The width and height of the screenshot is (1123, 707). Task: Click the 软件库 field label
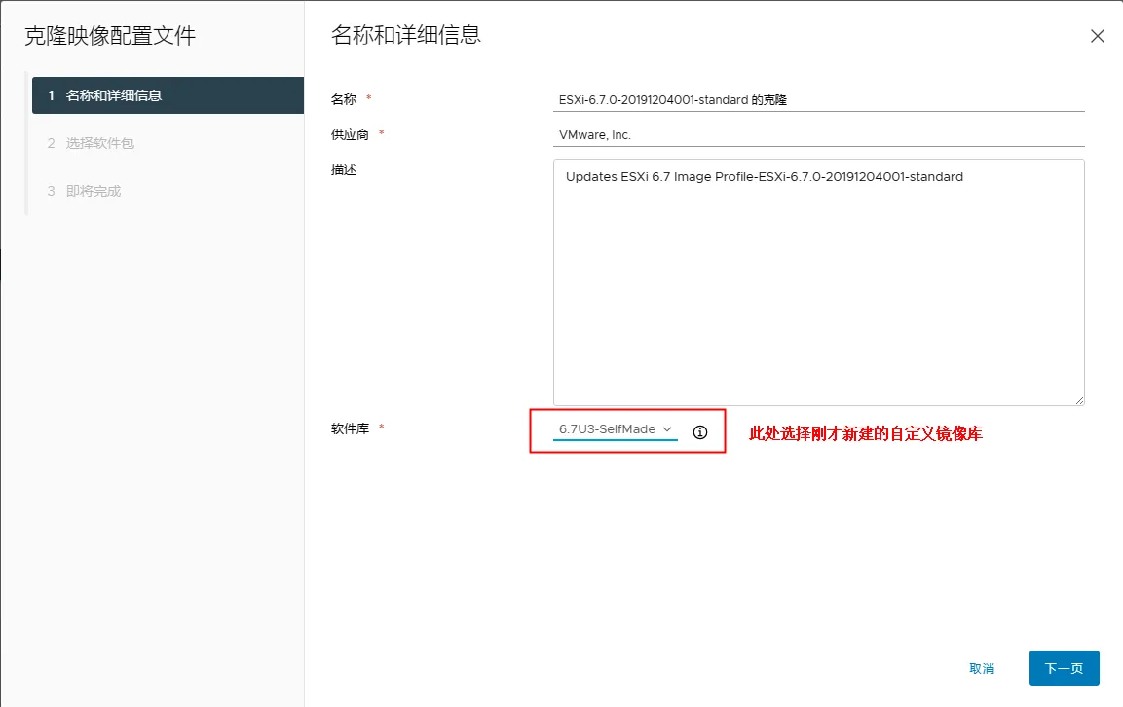pyautogui.click(x=350, y=428)
